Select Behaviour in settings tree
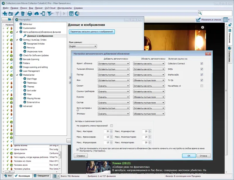Viewport: 234px width, 180px height. [27, 24]
